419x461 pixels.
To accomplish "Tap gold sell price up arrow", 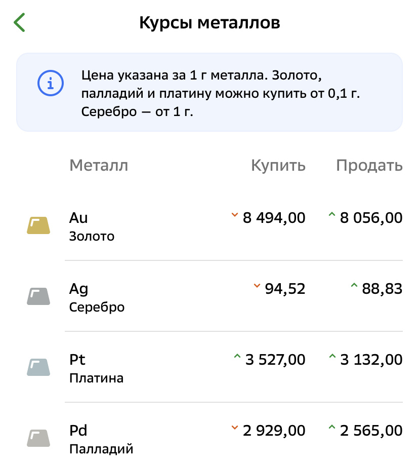I will click(x=331, y=216).
